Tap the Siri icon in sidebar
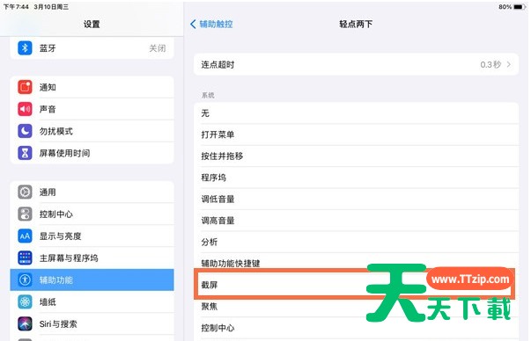 pyautogui.click(x=25, y=323)
